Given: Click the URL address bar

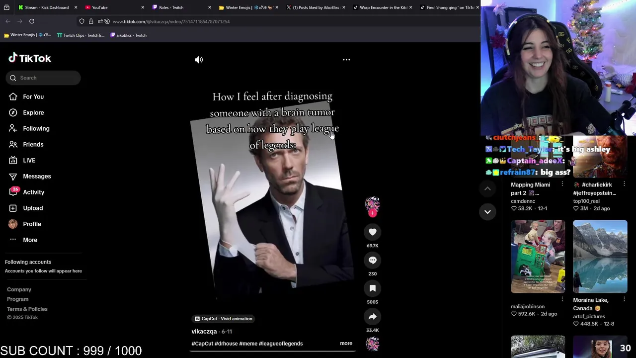Looking at the screenshot, I should coord(278,21).
